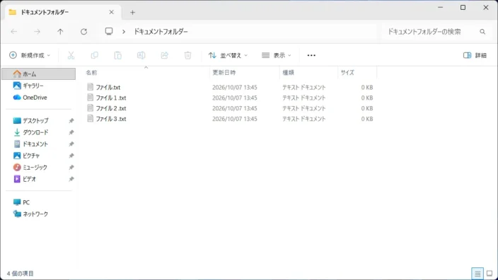Click the Share icon in toolbar
The image size is (498, 280).
click(x=165, y=55)
